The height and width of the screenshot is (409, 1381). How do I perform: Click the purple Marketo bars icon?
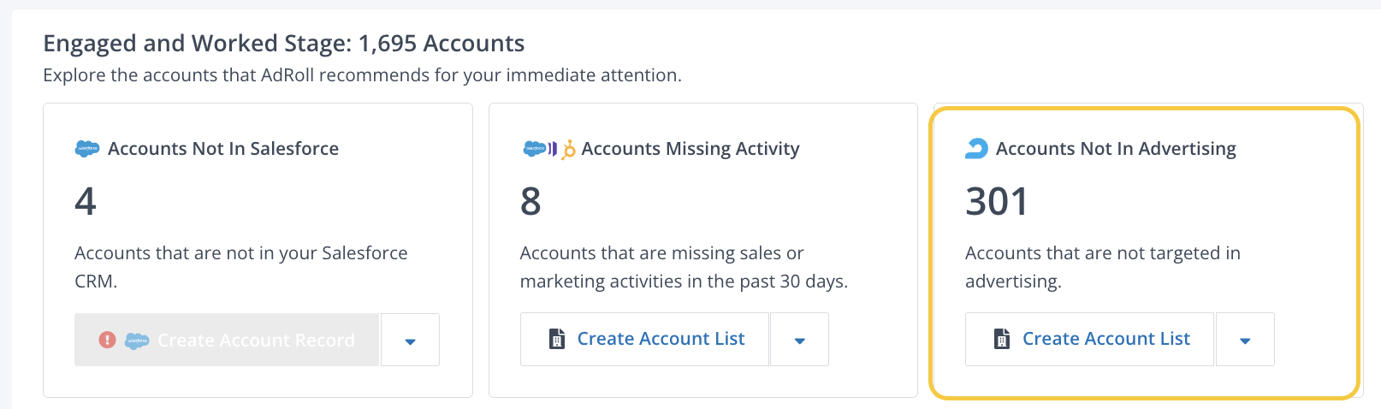(x=553, y=149)
